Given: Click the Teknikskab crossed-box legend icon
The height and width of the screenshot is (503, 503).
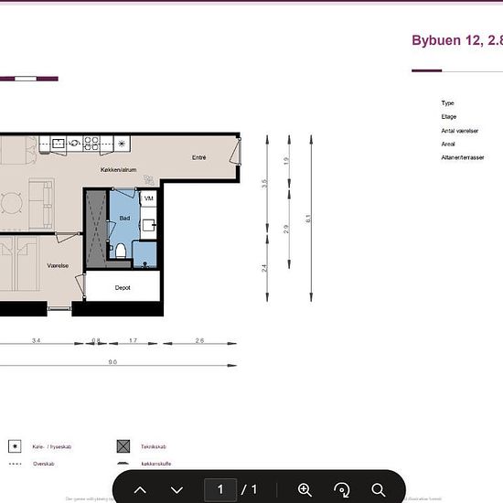Looking at the screenshot, I should (123, 446).
